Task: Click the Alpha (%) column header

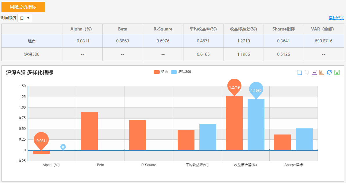Action: [x=82, y=29]
